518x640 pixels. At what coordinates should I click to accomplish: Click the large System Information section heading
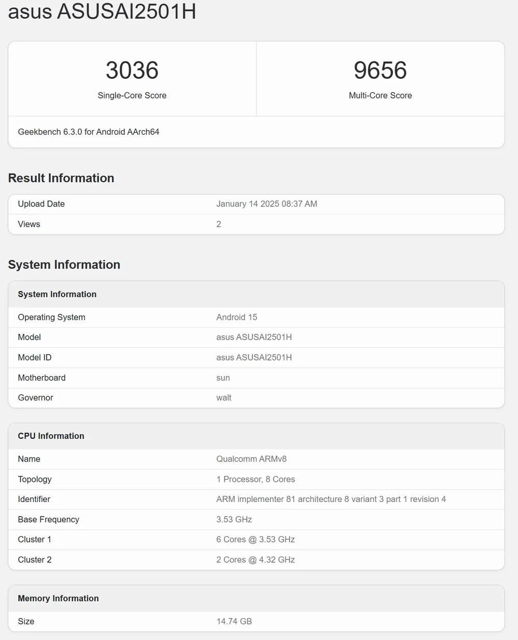coord(64,265)
